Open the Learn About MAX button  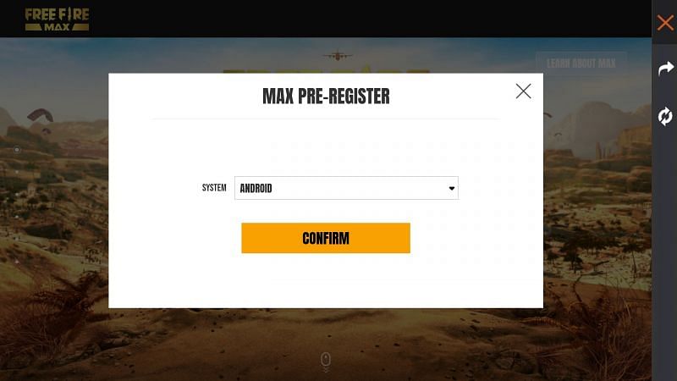[x=581, y=63]
